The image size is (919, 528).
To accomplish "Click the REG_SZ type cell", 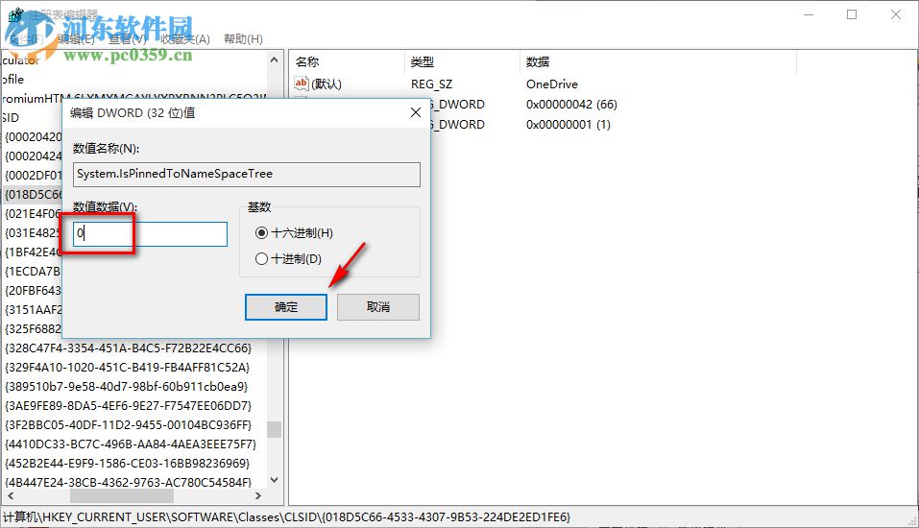I will (x=431, y=84).
